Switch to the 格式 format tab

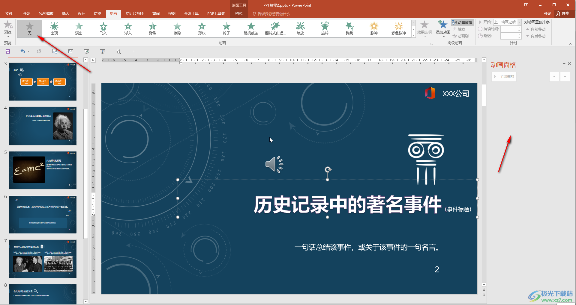pos(239,14)
